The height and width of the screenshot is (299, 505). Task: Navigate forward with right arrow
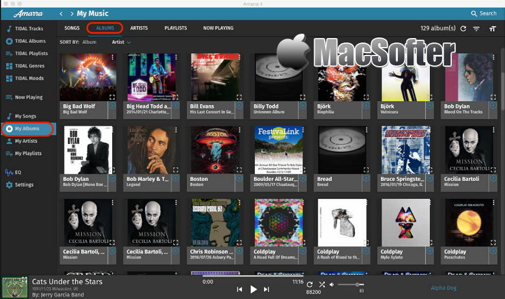(72, 13)
